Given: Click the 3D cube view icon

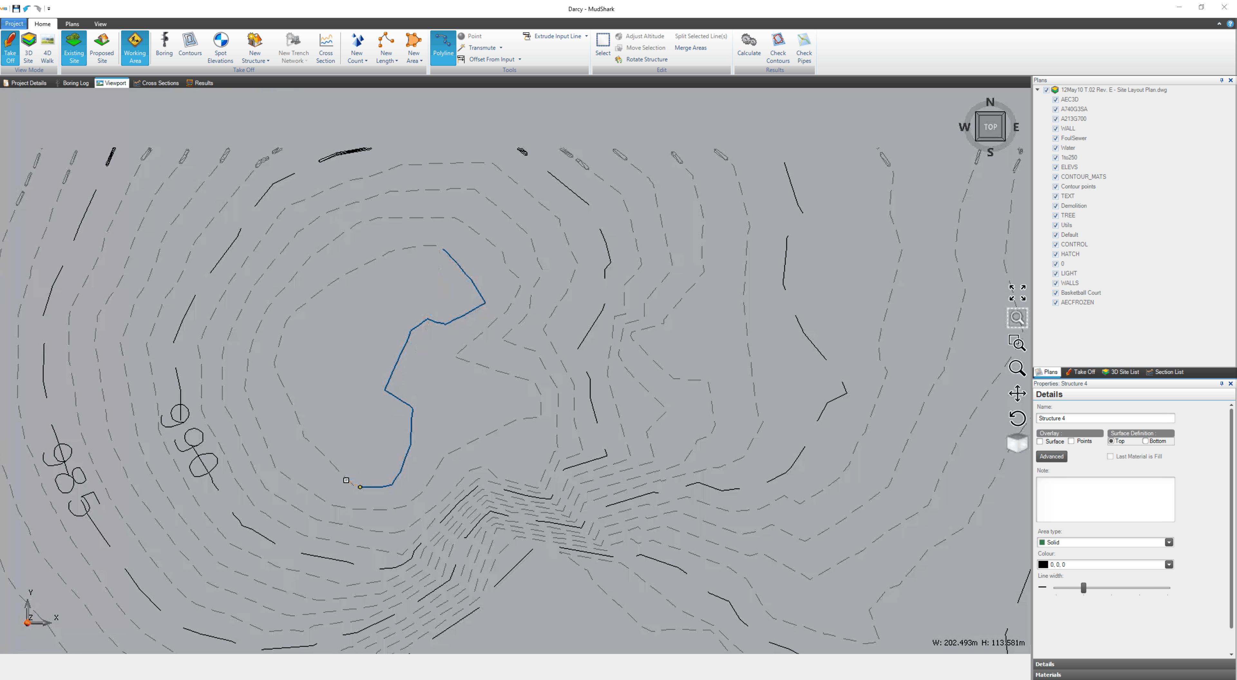Looking at the screenshot, I should click(x=1017, y=443).
